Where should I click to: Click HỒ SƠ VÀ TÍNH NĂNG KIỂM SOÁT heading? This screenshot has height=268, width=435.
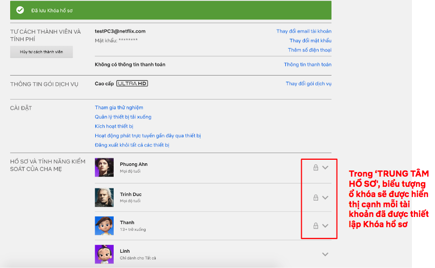click(48, 165)
